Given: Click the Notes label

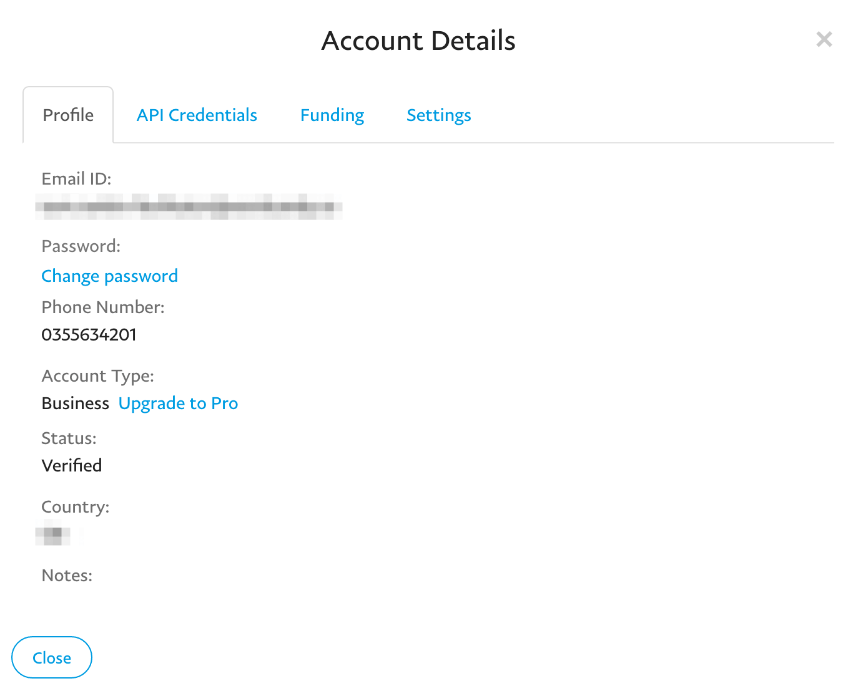Looking at the screenshot, I should tap(67, 575).
